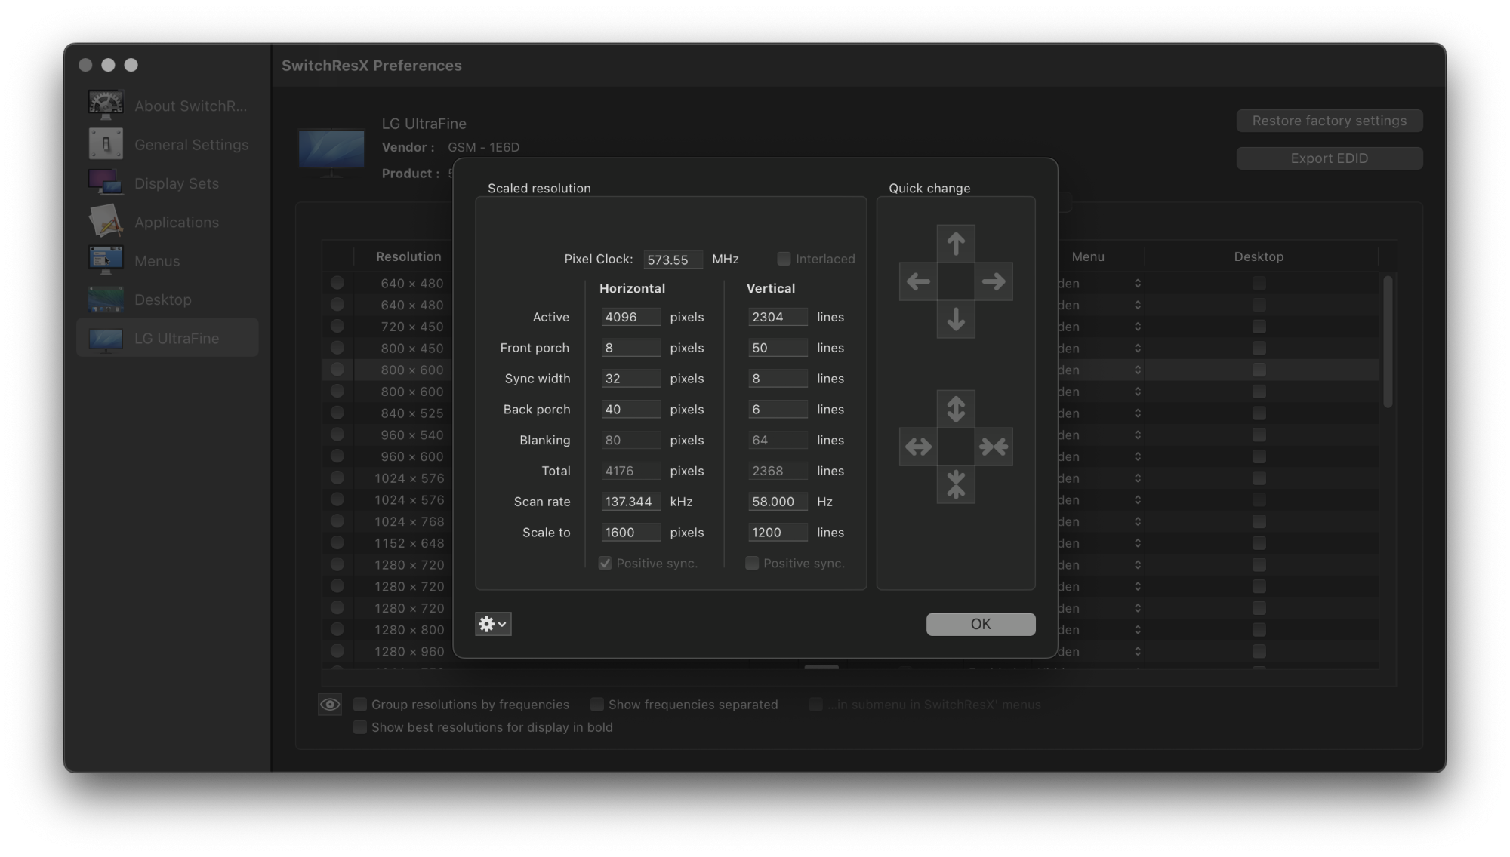Click the upward arrow in Quick change panel
Image resolution: width=1510 pixels, height=857 pixels.
click(955, 244)
